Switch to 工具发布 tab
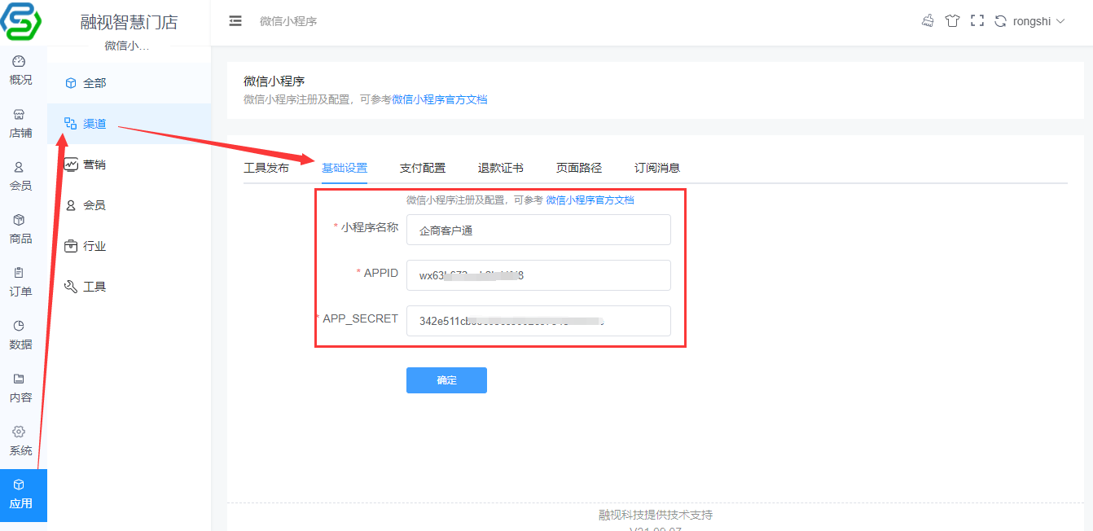 coord(266,168)
